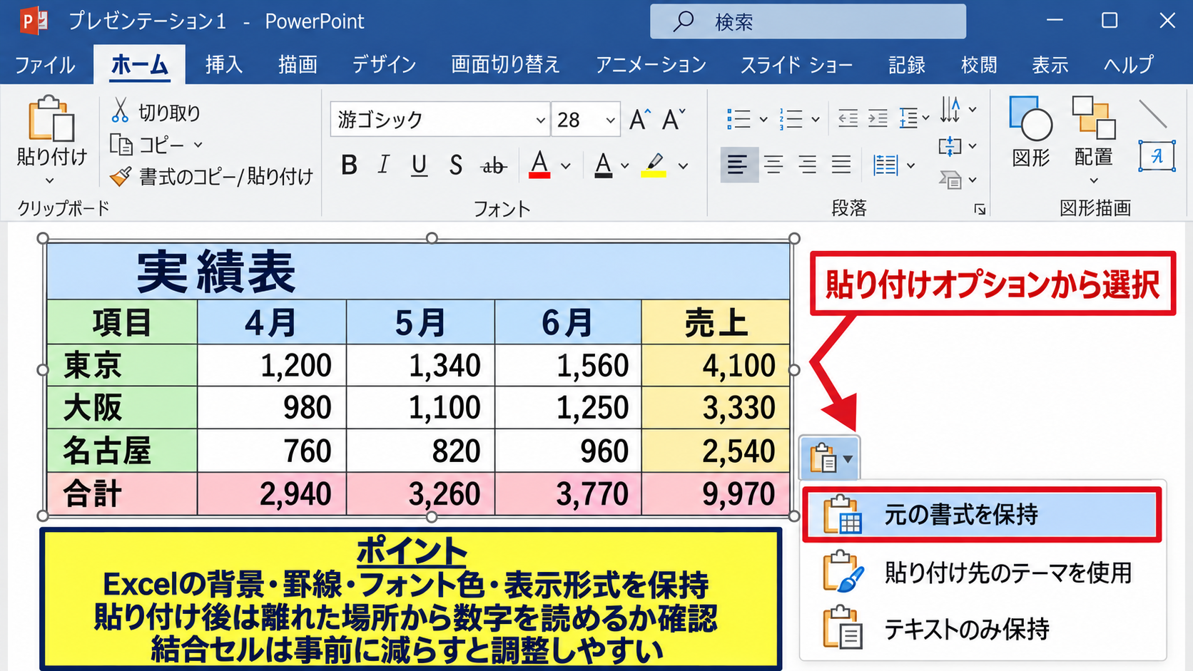1193x671 pixels.
Task: Click the 実績表 table title cell
Action: pyautogui.click(x=418, y=272)
